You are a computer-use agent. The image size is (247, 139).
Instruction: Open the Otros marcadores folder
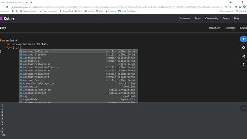click(x=225, y=11)
